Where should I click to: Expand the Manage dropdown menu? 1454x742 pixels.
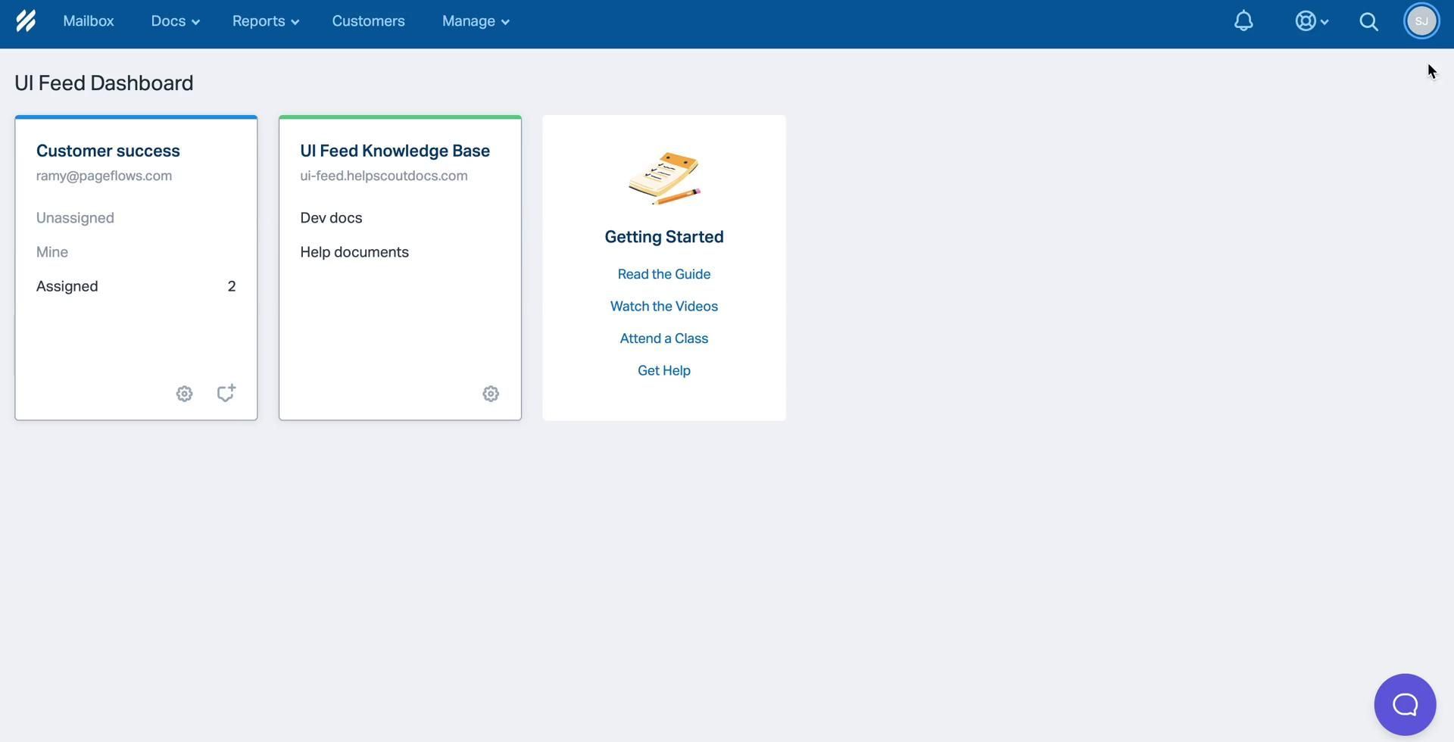tap(475, 21)
